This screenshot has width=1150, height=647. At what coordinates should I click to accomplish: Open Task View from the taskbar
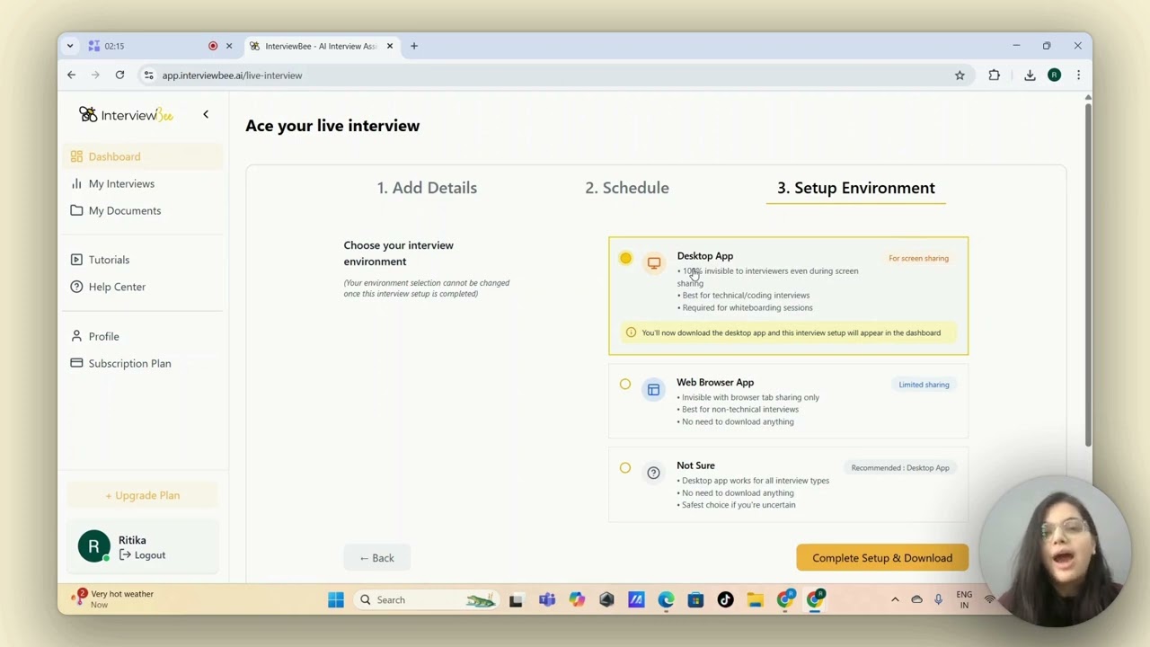click(516, 599)
